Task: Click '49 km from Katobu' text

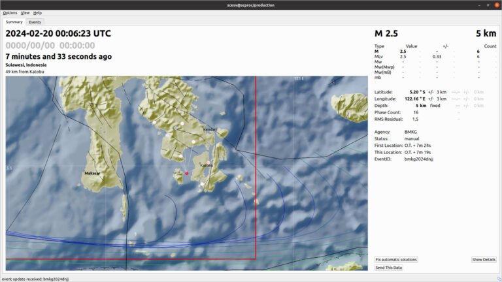Action: 25,72
